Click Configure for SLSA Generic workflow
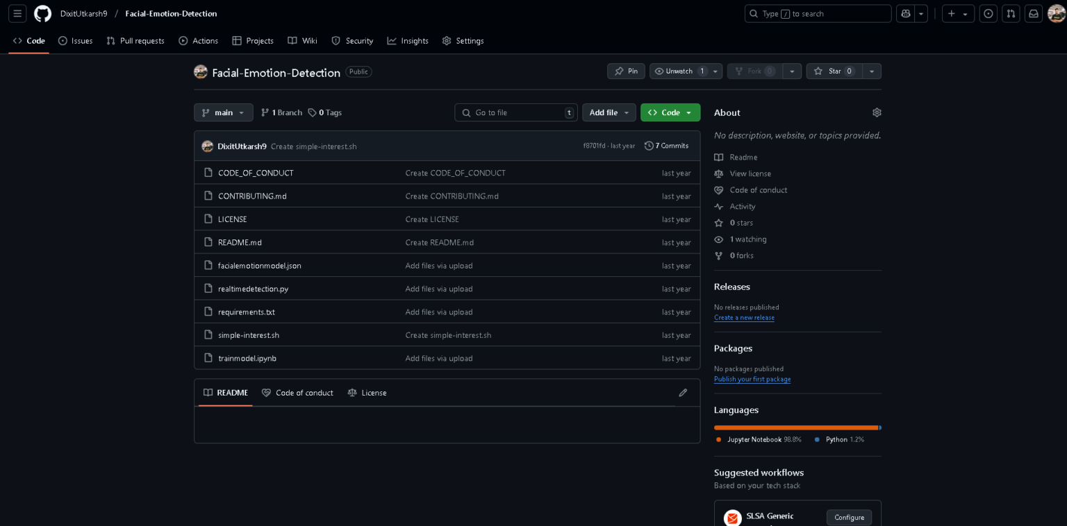The width and height of the screenshot is (1067, 526). coord(849,518)
